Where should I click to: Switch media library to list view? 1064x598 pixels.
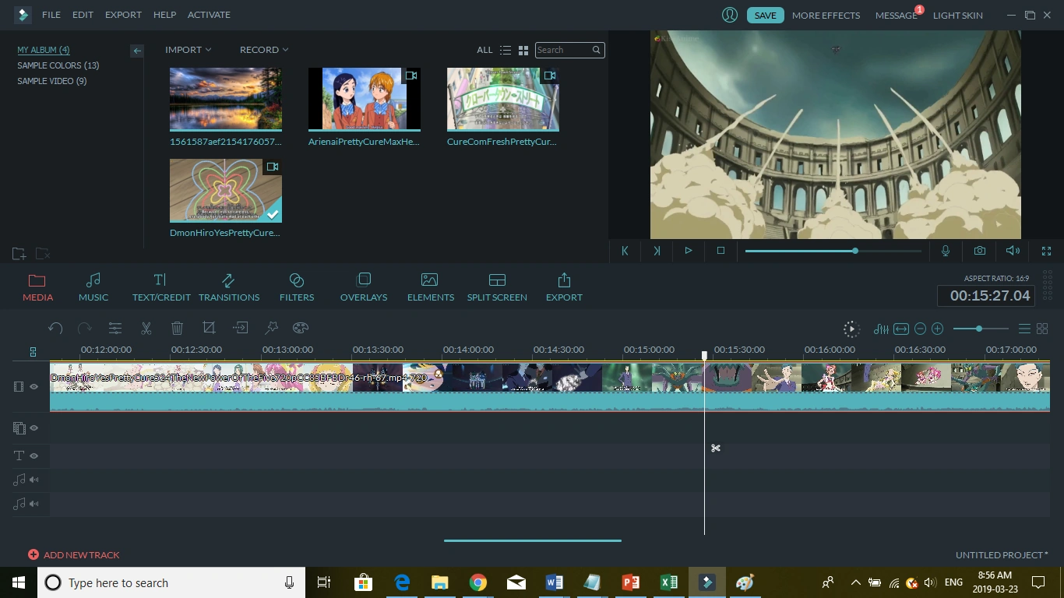click(506, 50)
